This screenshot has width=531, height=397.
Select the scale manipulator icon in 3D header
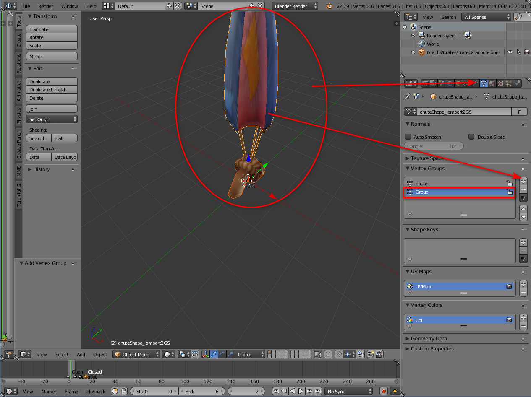pos(230,354)
